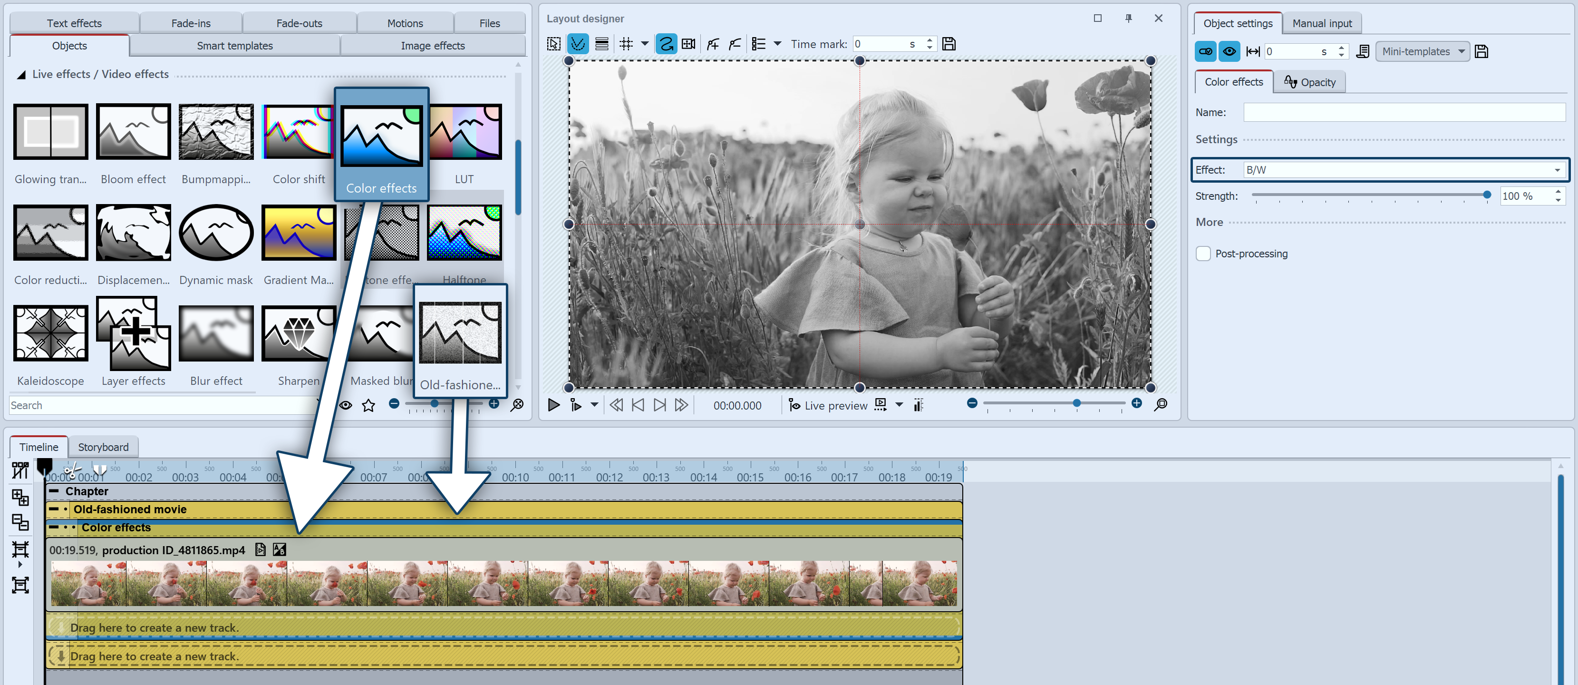This screenshot has height=685, width=1578.
Task: Select the Kaleidoscope effect thumbnail
Action: 50,333
